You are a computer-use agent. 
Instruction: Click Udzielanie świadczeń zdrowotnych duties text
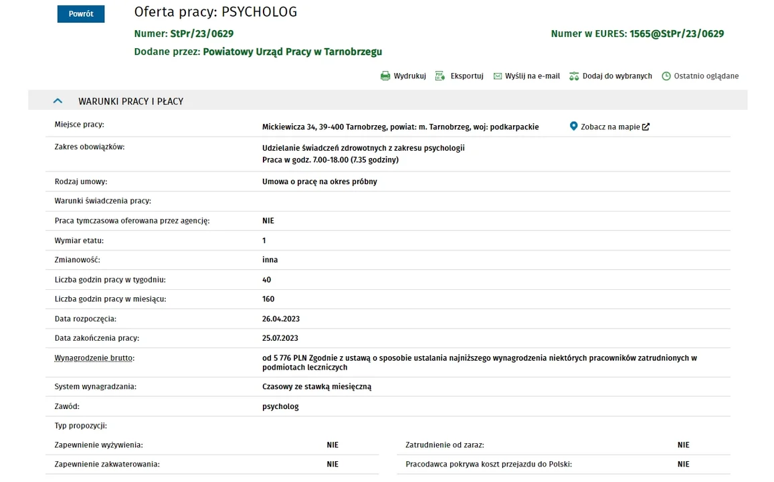tap(363, 148)
